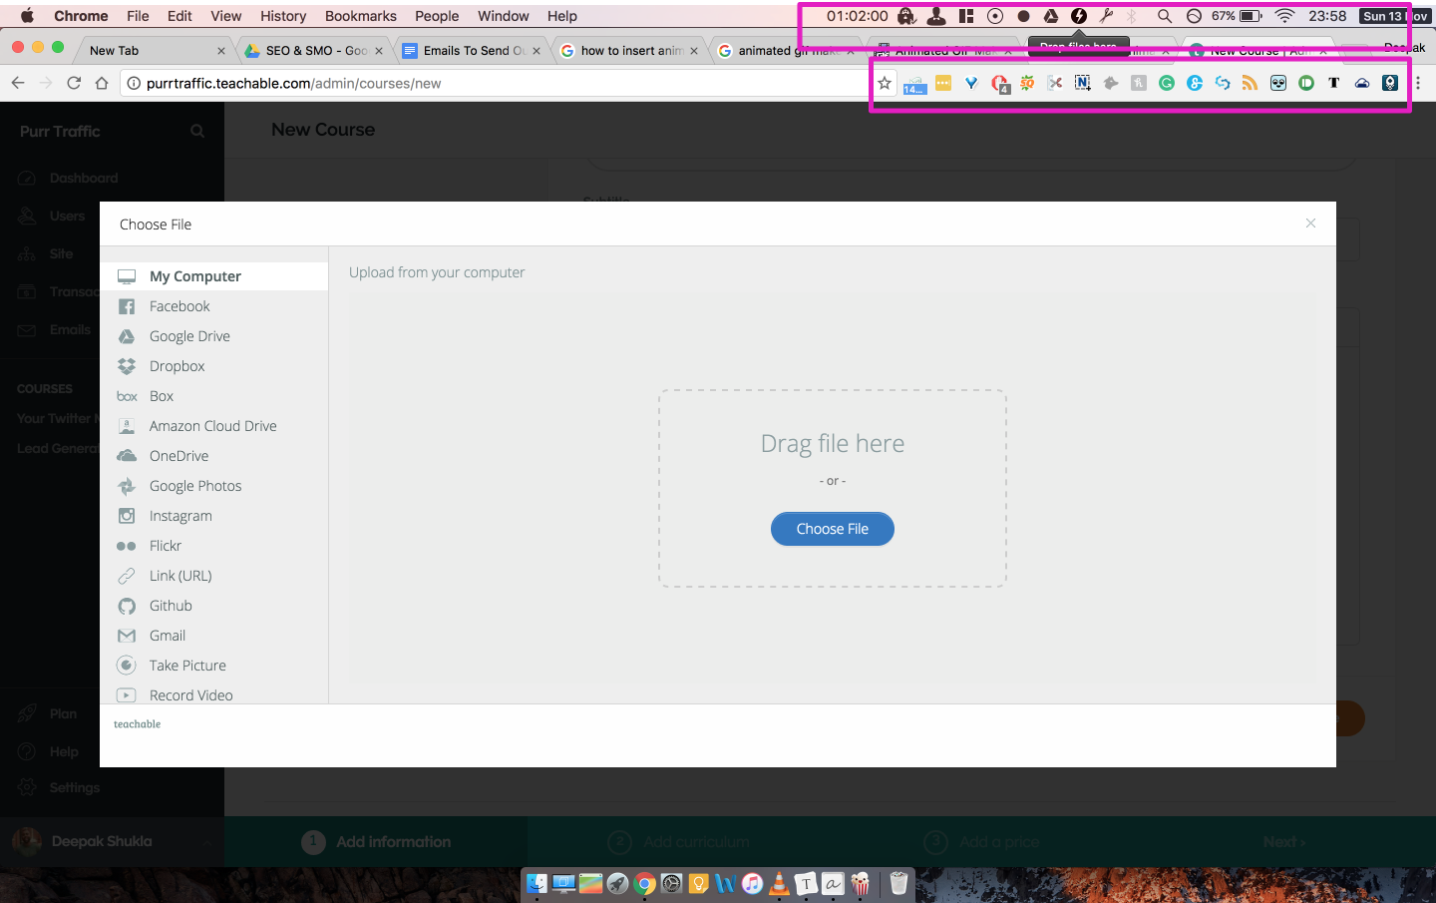Switch to the first New Tab
This screenshot has width=1436, height=903.
coord(158,50)
